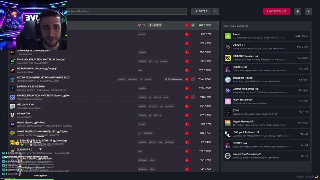Toggle favorite heart on BOZ RP row
Viewport: 320px width, 180px height.
[x=193, y=79]
